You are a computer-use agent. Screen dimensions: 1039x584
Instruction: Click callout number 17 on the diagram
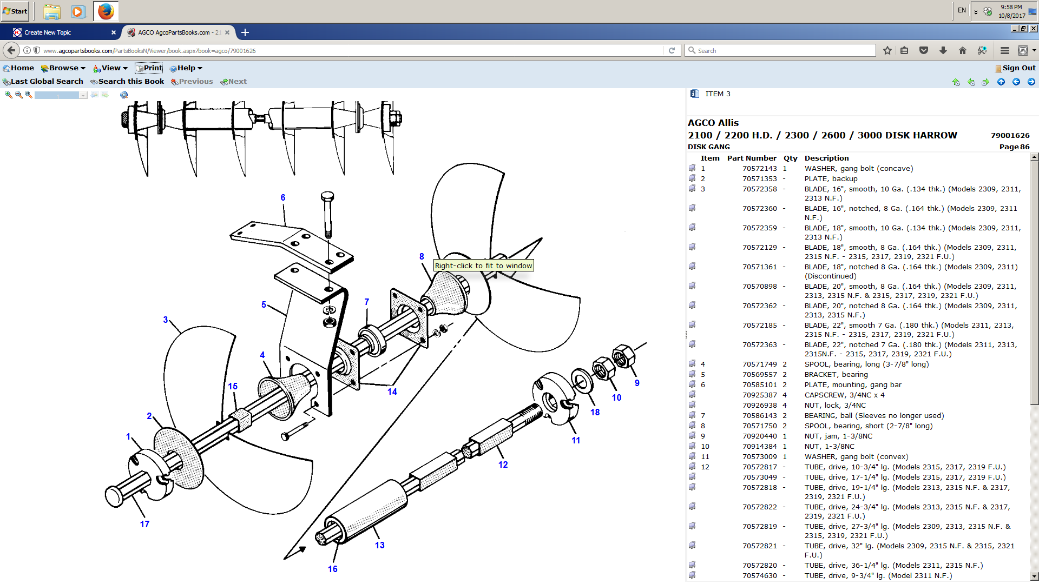[144, 524]
